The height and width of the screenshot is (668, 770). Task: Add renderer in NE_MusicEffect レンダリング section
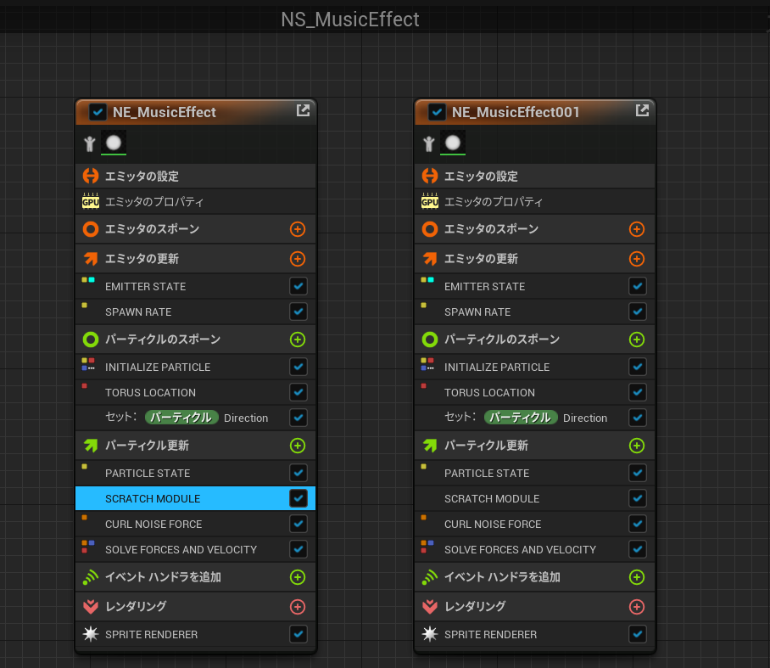point(298,607)
